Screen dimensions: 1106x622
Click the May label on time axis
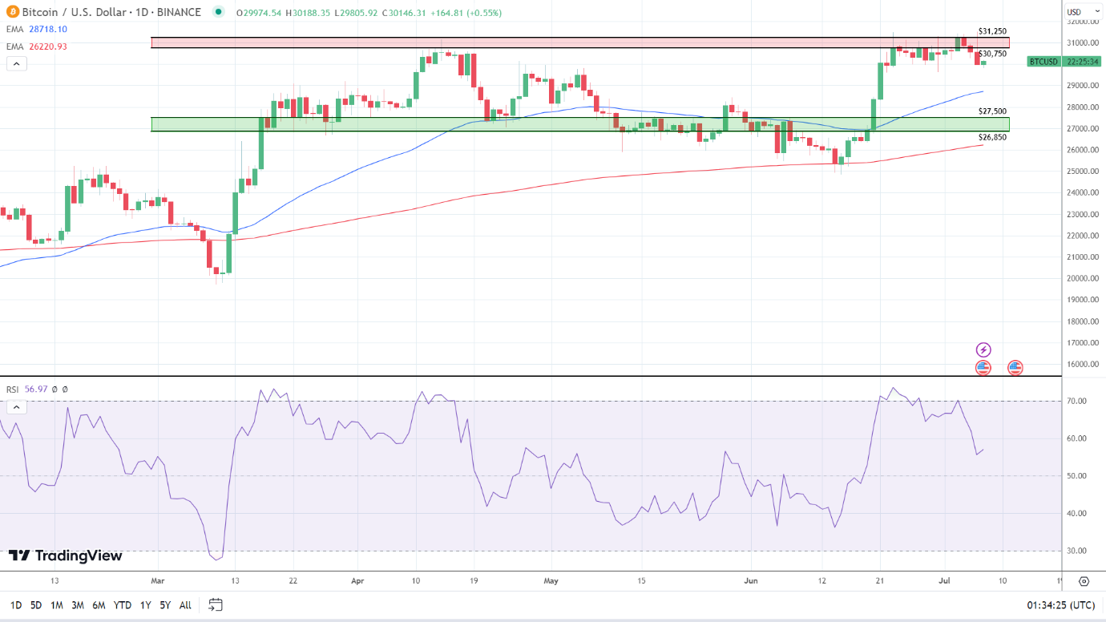coord(550,580)
